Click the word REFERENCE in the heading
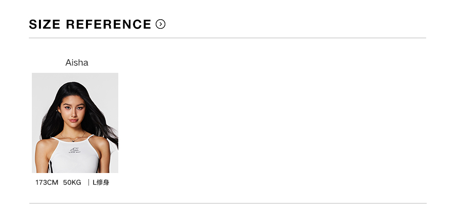This screenshot has width=455, height=216. coord(109,24)
